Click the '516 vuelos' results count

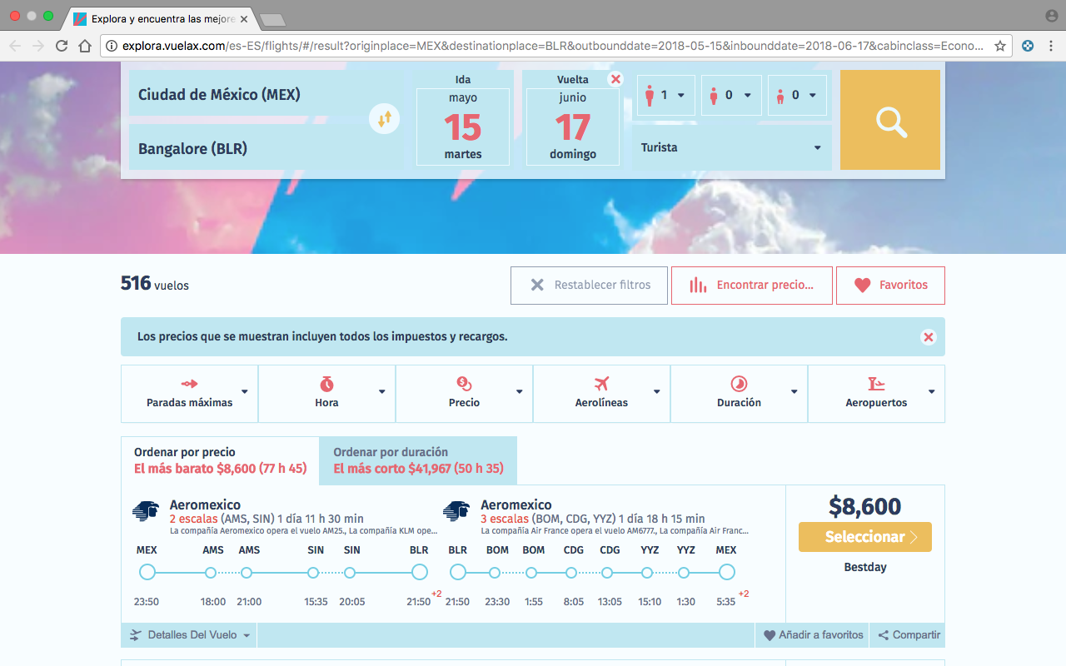pos(155,284)
